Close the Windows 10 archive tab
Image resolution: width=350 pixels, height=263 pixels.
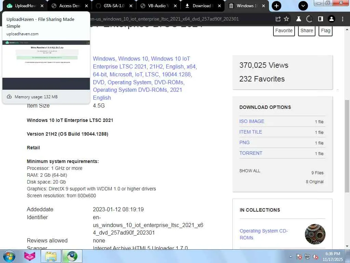coord(264,6)
